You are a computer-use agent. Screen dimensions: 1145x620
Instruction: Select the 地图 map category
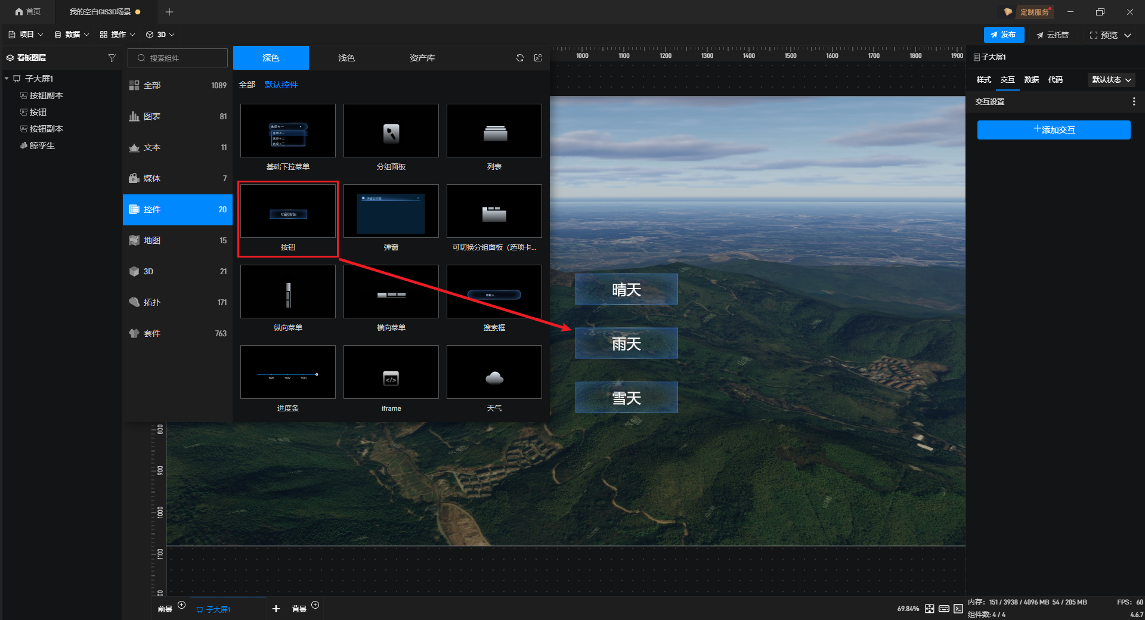pyautogui.click(x=177, y=240)
